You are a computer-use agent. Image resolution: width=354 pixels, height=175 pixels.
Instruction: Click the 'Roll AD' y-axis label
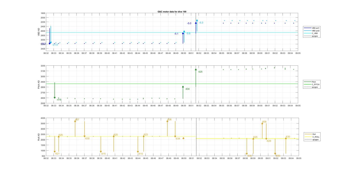coord(39,137)
